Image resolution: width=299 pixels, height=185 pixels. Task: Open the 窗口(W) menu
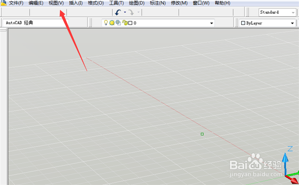(x=201, y=3)
